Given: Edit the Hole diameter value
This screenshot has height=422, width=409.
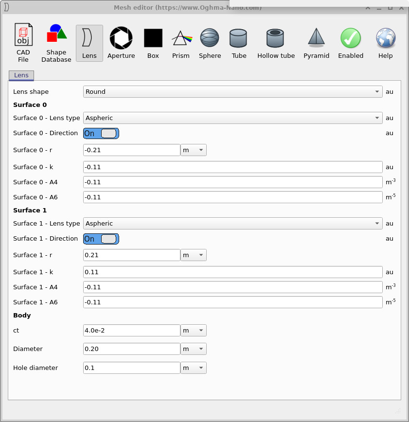Looking at the screenshot, I should point(131,368).
